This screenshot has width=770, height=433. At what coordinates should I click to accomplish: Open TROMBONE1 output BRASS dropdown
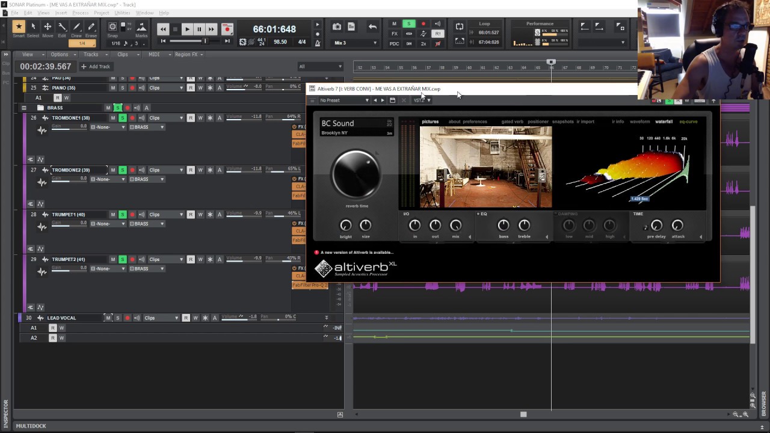pyautogui.click(x=146, y=127)
